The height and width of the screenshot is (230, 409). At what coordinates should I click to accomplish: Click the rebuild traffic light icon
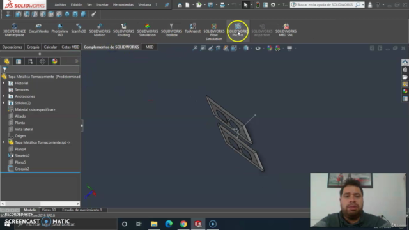tap(258, 4)
